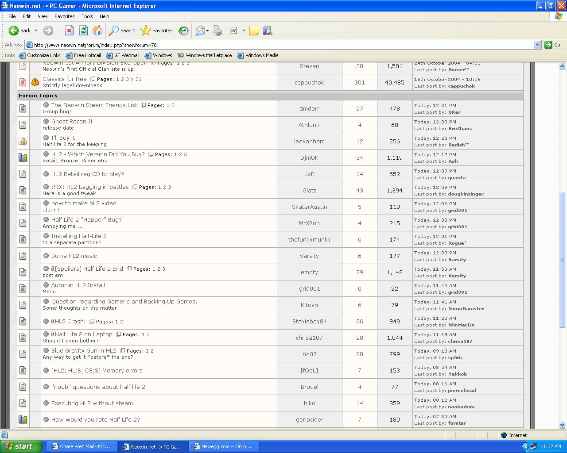
Task: Open the Back button history dropdown arrow
Action: (36, 31)
